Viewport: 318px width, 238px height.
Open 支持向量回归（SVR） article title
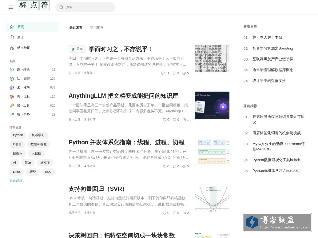[x=97, y=189]
